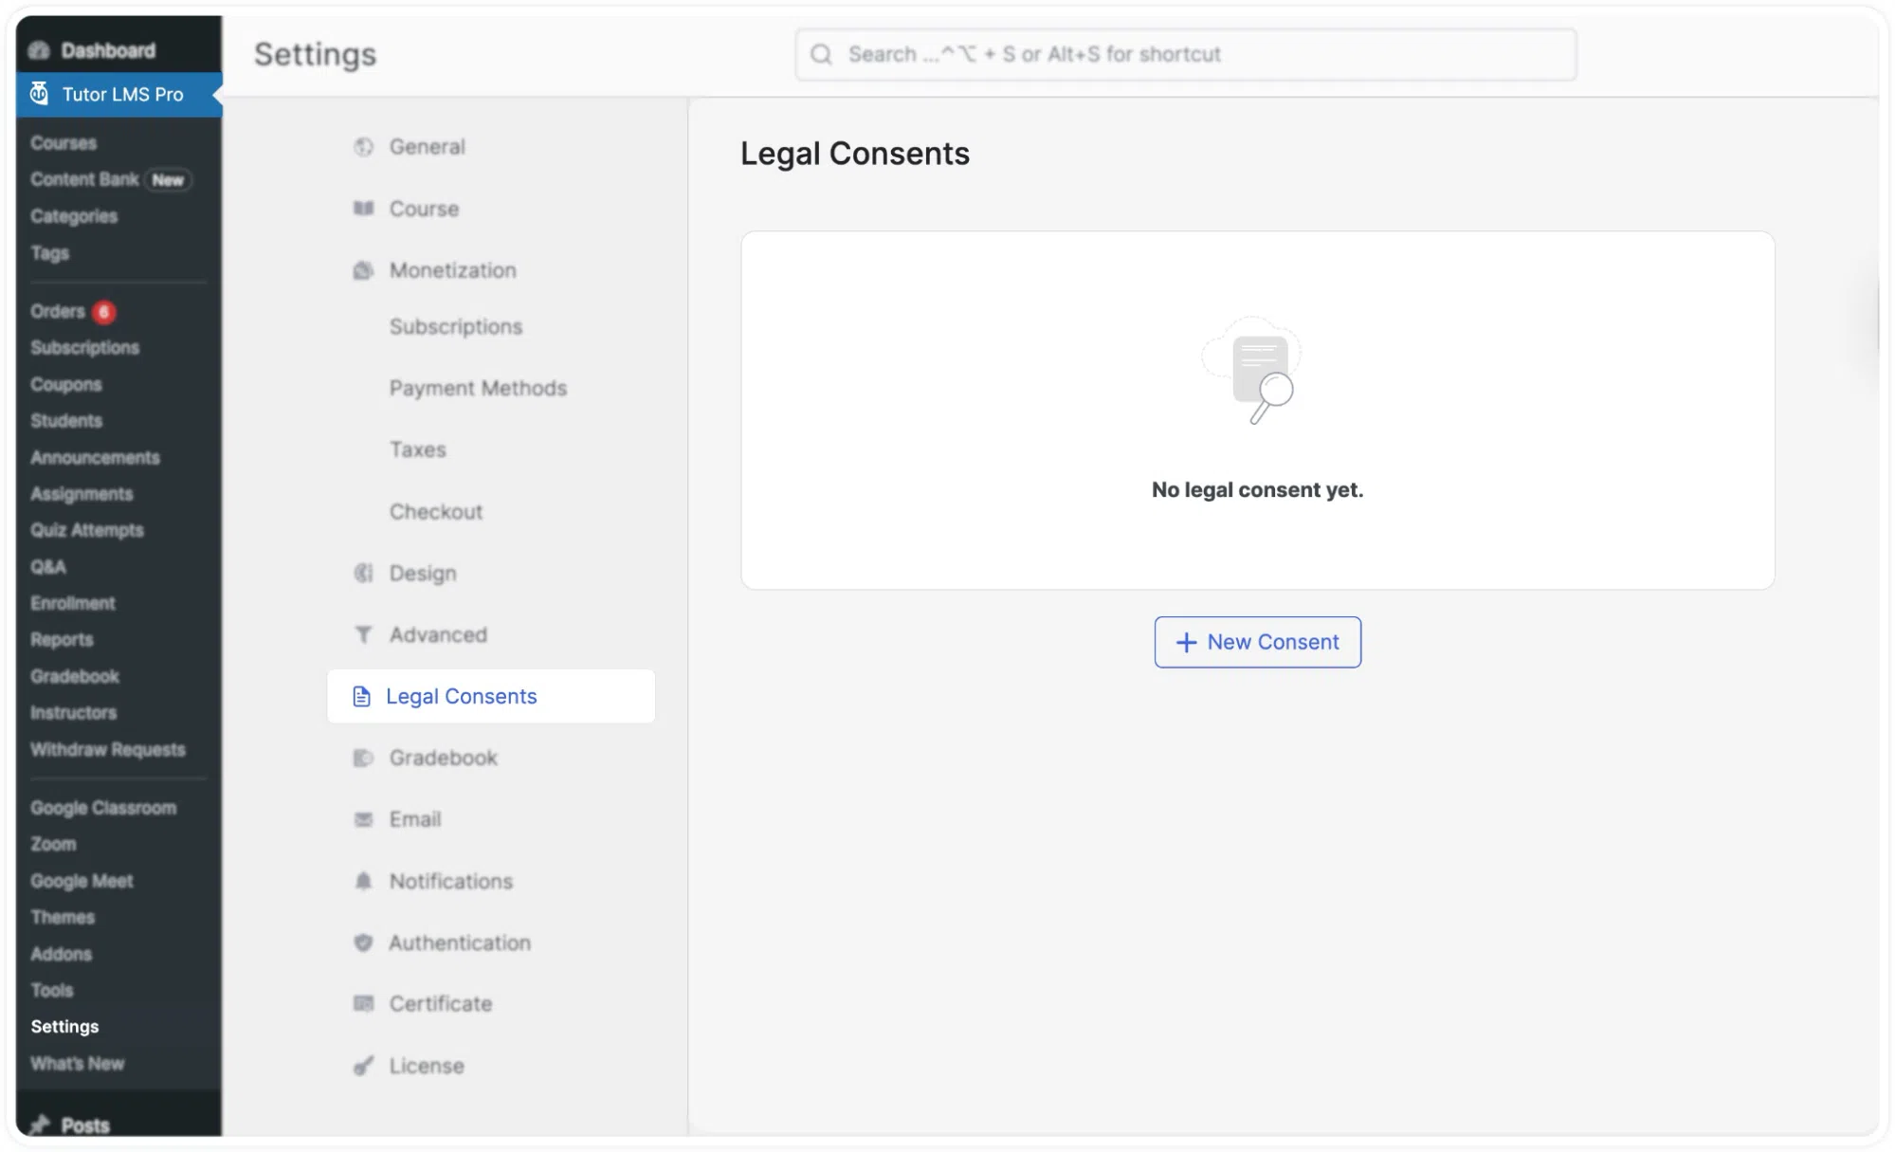
Task: Open What's New in sidebar
Action: click(77, 1064)
